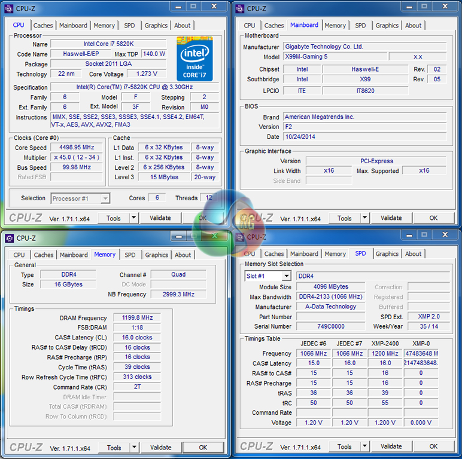Viewport: 462px width, 459px height.
Task: Click the CPU-Z title bar icon in the processor window
Action: pyautogui.click(x=9, y=9)
